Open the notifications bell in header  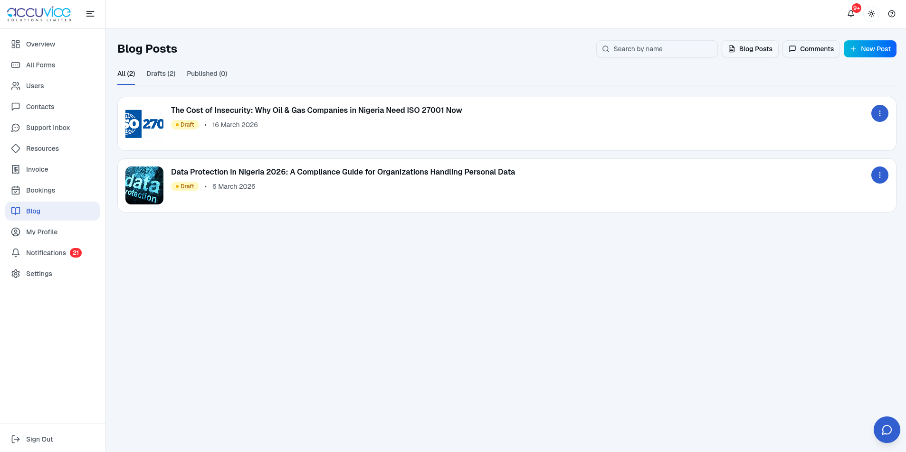point(851,14)
